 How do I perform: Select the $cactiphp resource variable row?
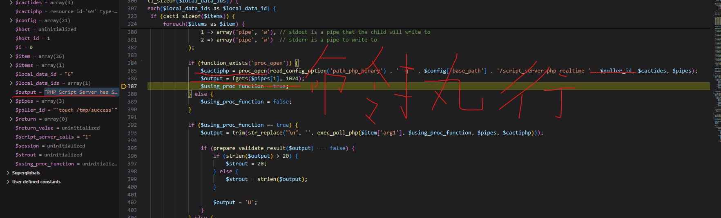[x=60, y=11]
